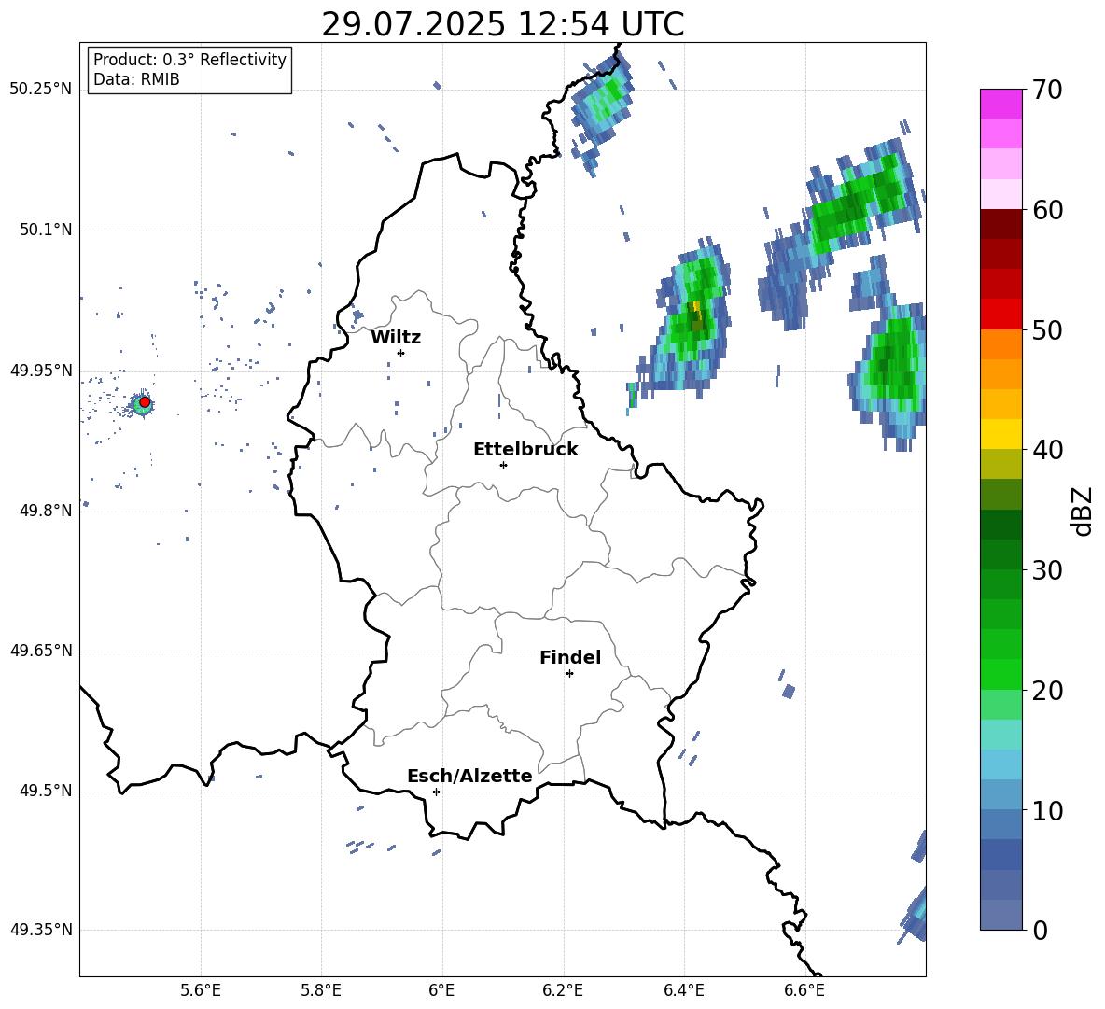1105x1009 pixels.
Task: Click the dark maroon colorbar segment below 60
Action: 1001,223
